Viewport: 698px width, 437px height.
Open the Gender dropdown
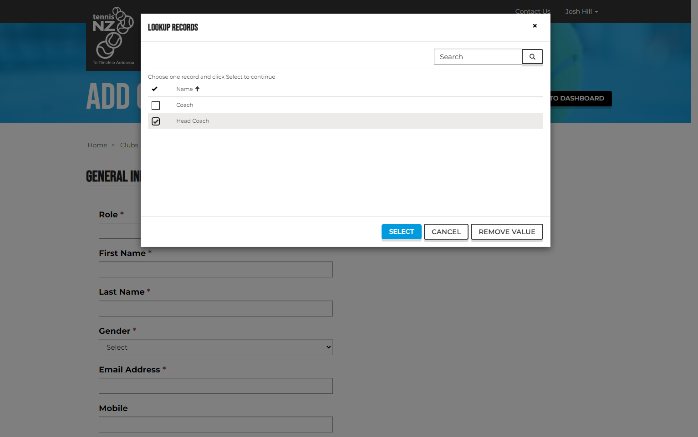tap(216, 347)
